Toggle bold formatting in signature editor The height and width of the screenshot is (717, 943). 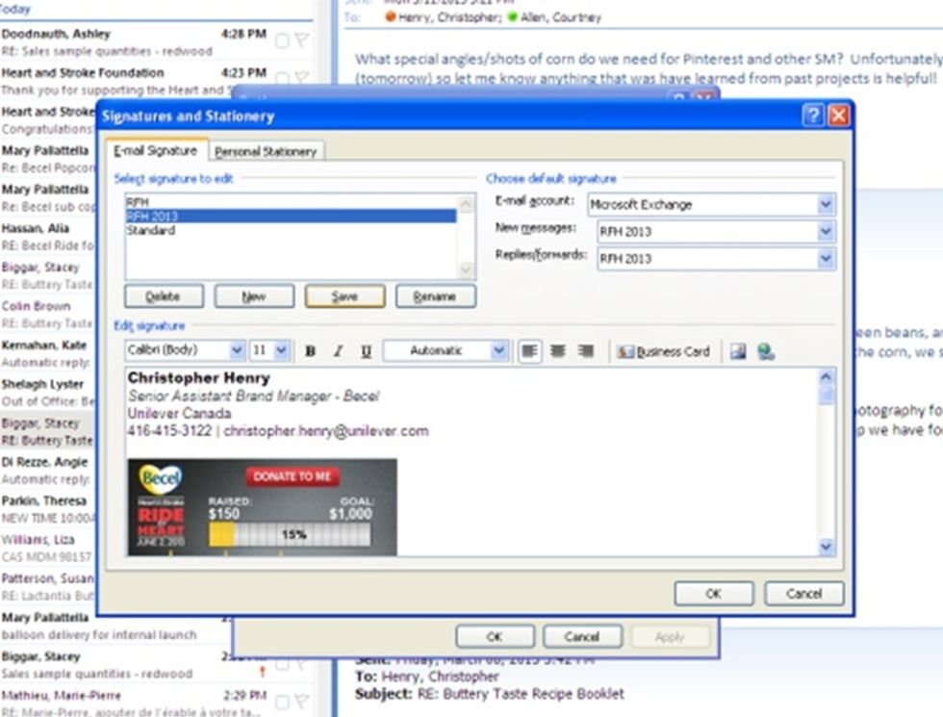(x=309, y=351)
